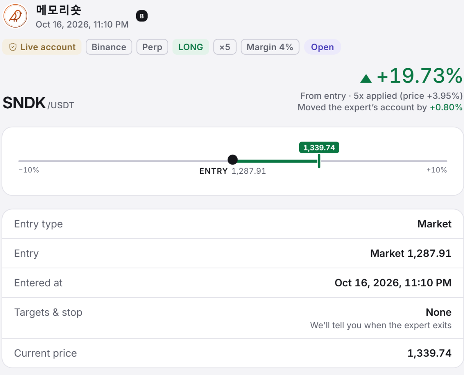Click the shield icon in Live account

(13, 47)
